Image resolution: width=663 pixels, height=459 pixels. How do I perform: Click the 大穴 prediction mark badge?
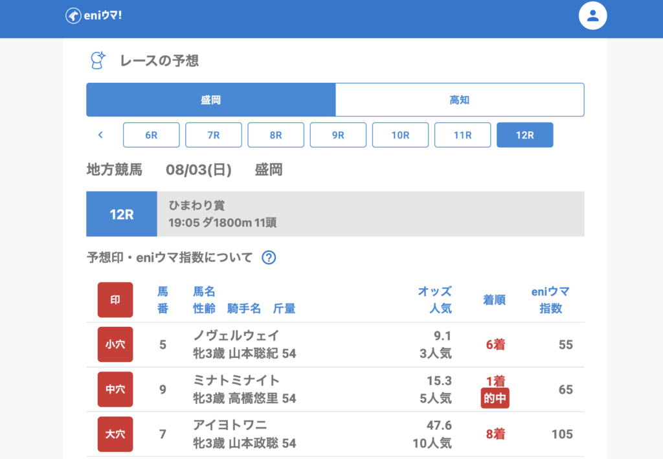tap(115, 434)
